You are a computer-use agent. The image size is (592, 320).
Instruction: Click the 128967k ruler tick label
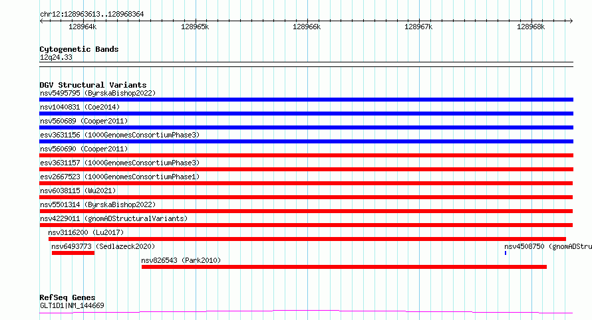tap(418, 27)
